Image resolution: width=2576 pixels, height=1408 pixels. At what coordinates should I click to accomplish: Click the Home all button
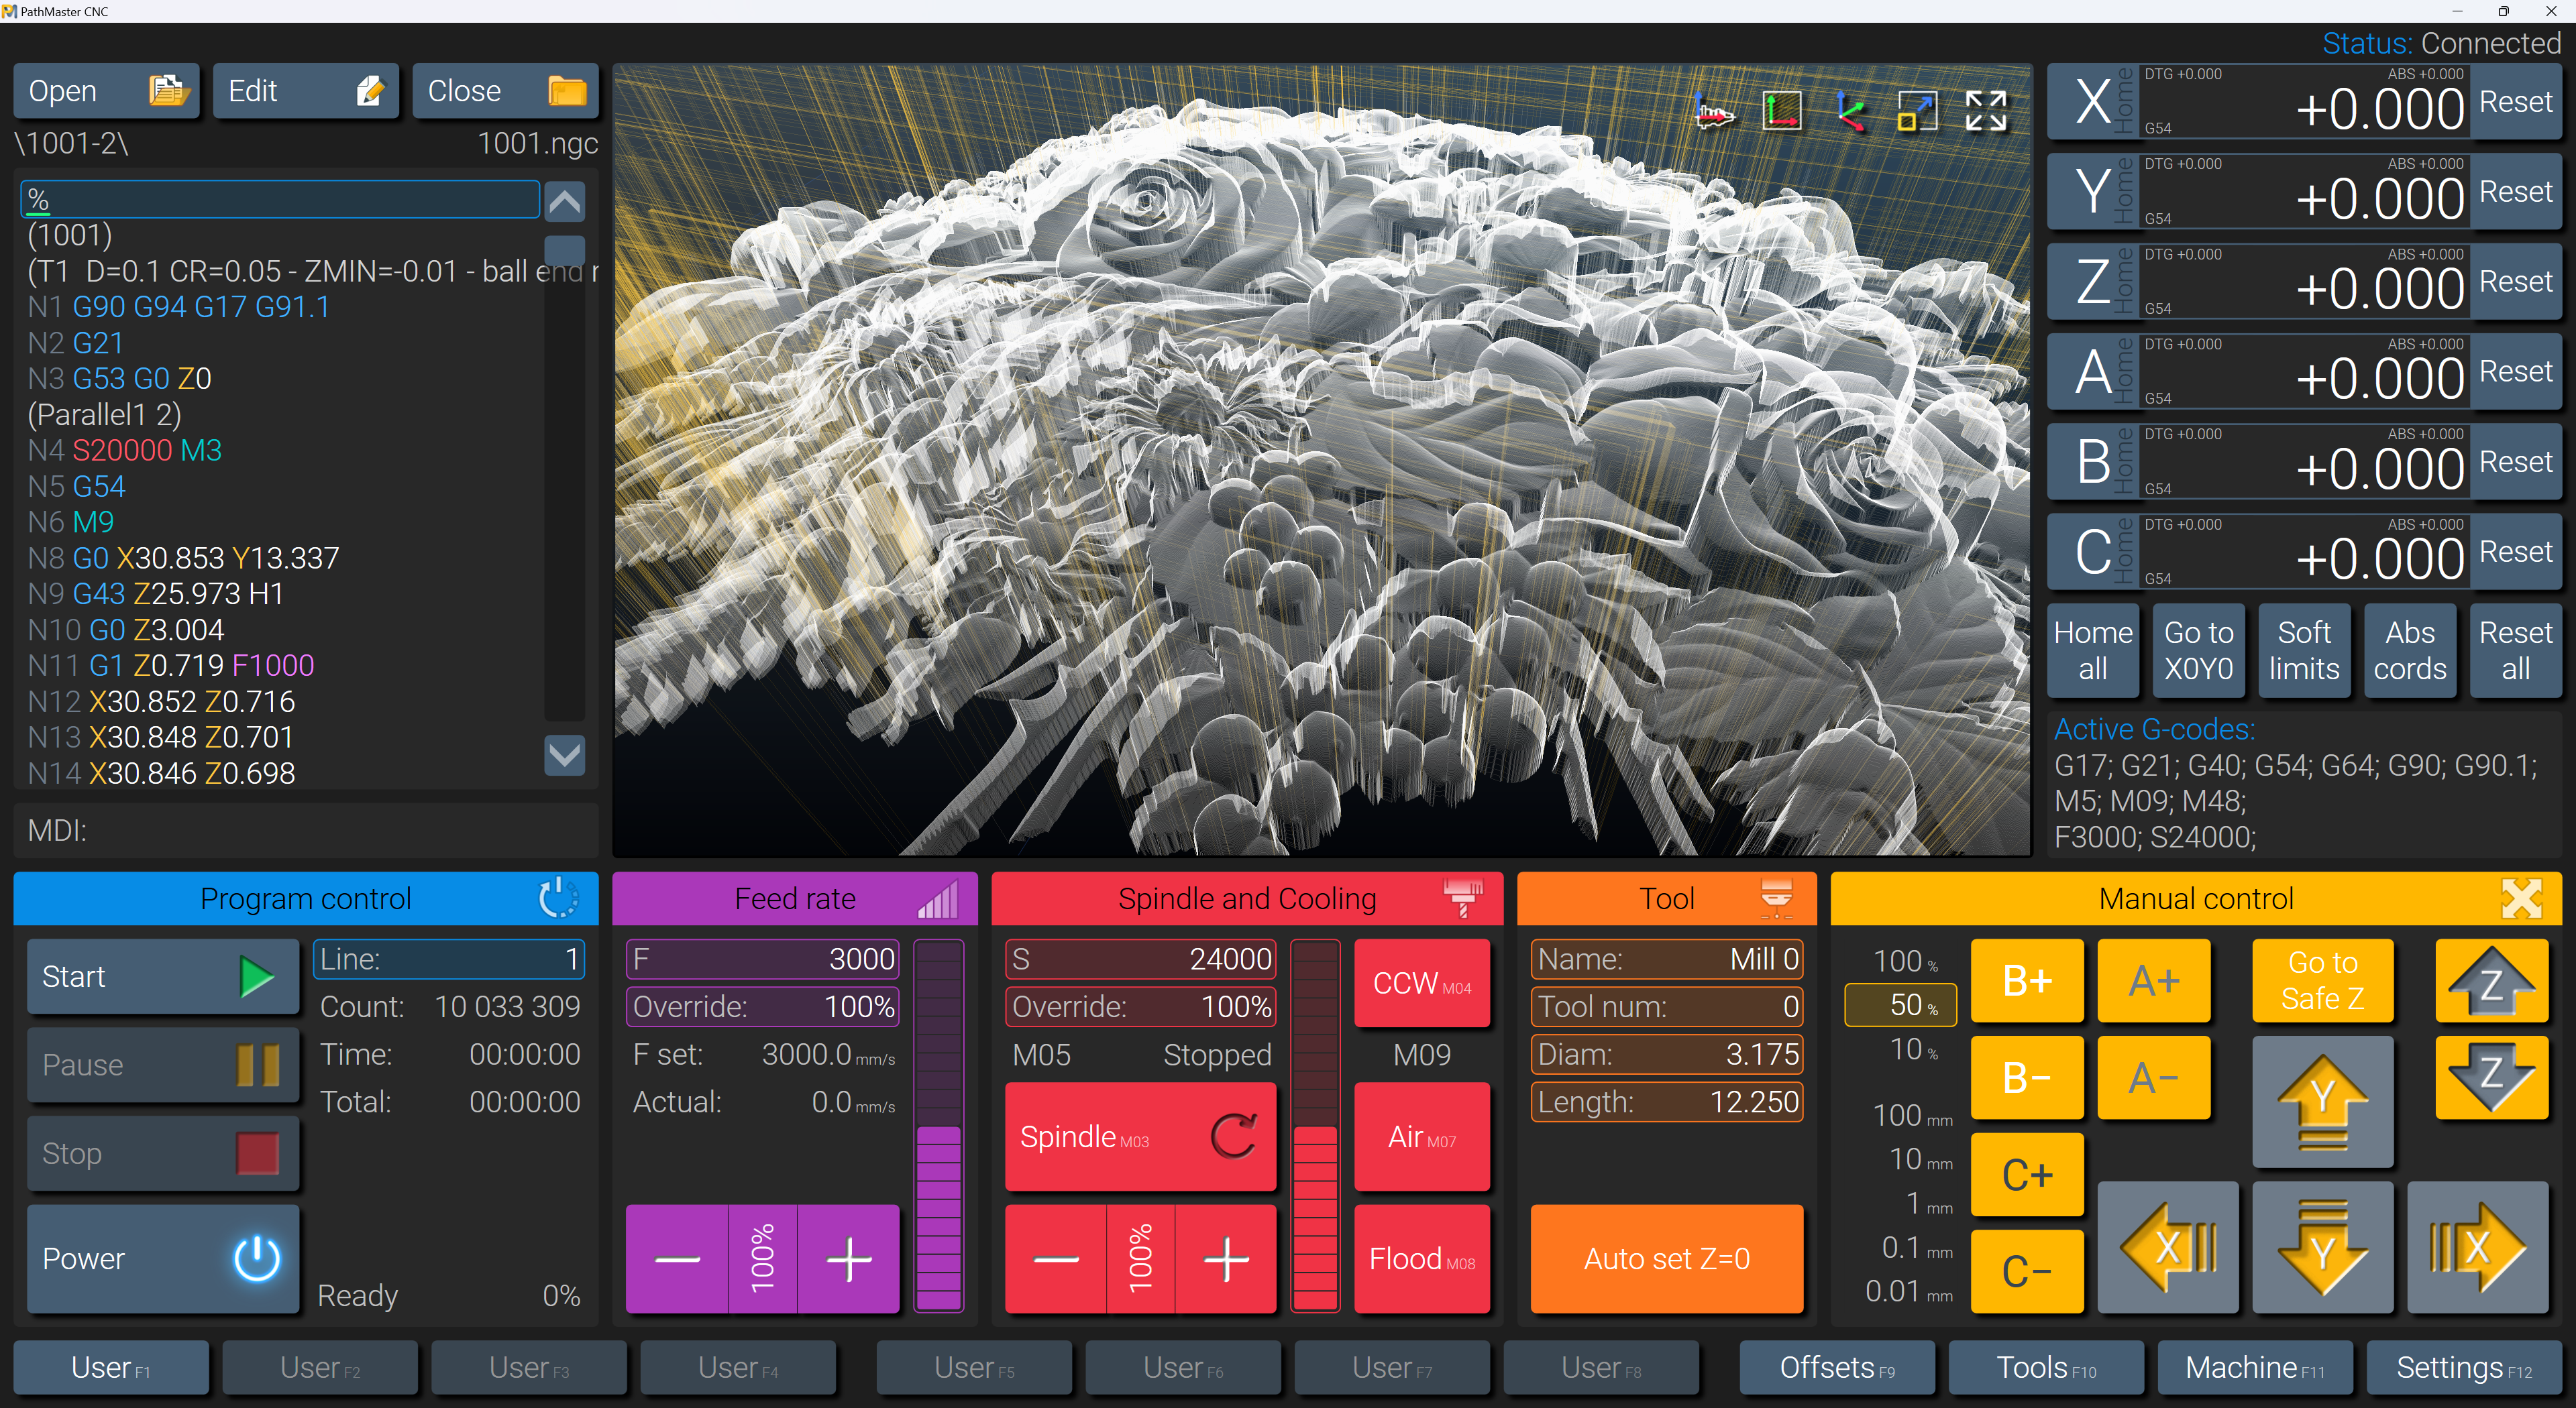(x=2093, y=650)
